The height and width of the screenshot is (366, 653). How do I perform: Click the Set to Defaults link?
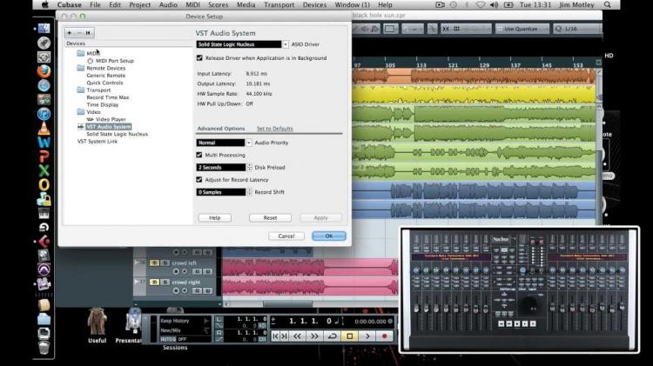click(x=275, y=129)
